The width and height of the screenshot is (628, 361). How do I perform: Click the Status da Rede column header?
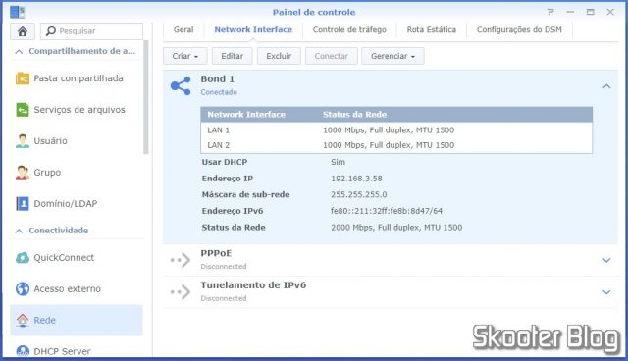pyautogui.click(x=355, y=115)
